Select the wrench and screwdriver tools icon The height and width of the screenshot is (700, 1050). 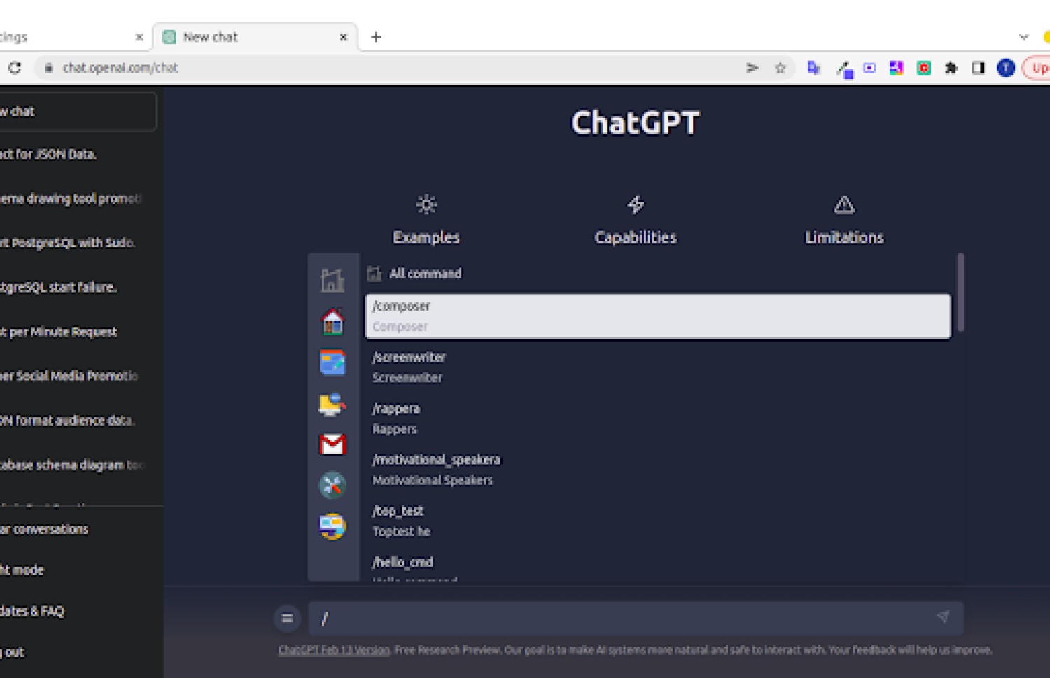332,485
